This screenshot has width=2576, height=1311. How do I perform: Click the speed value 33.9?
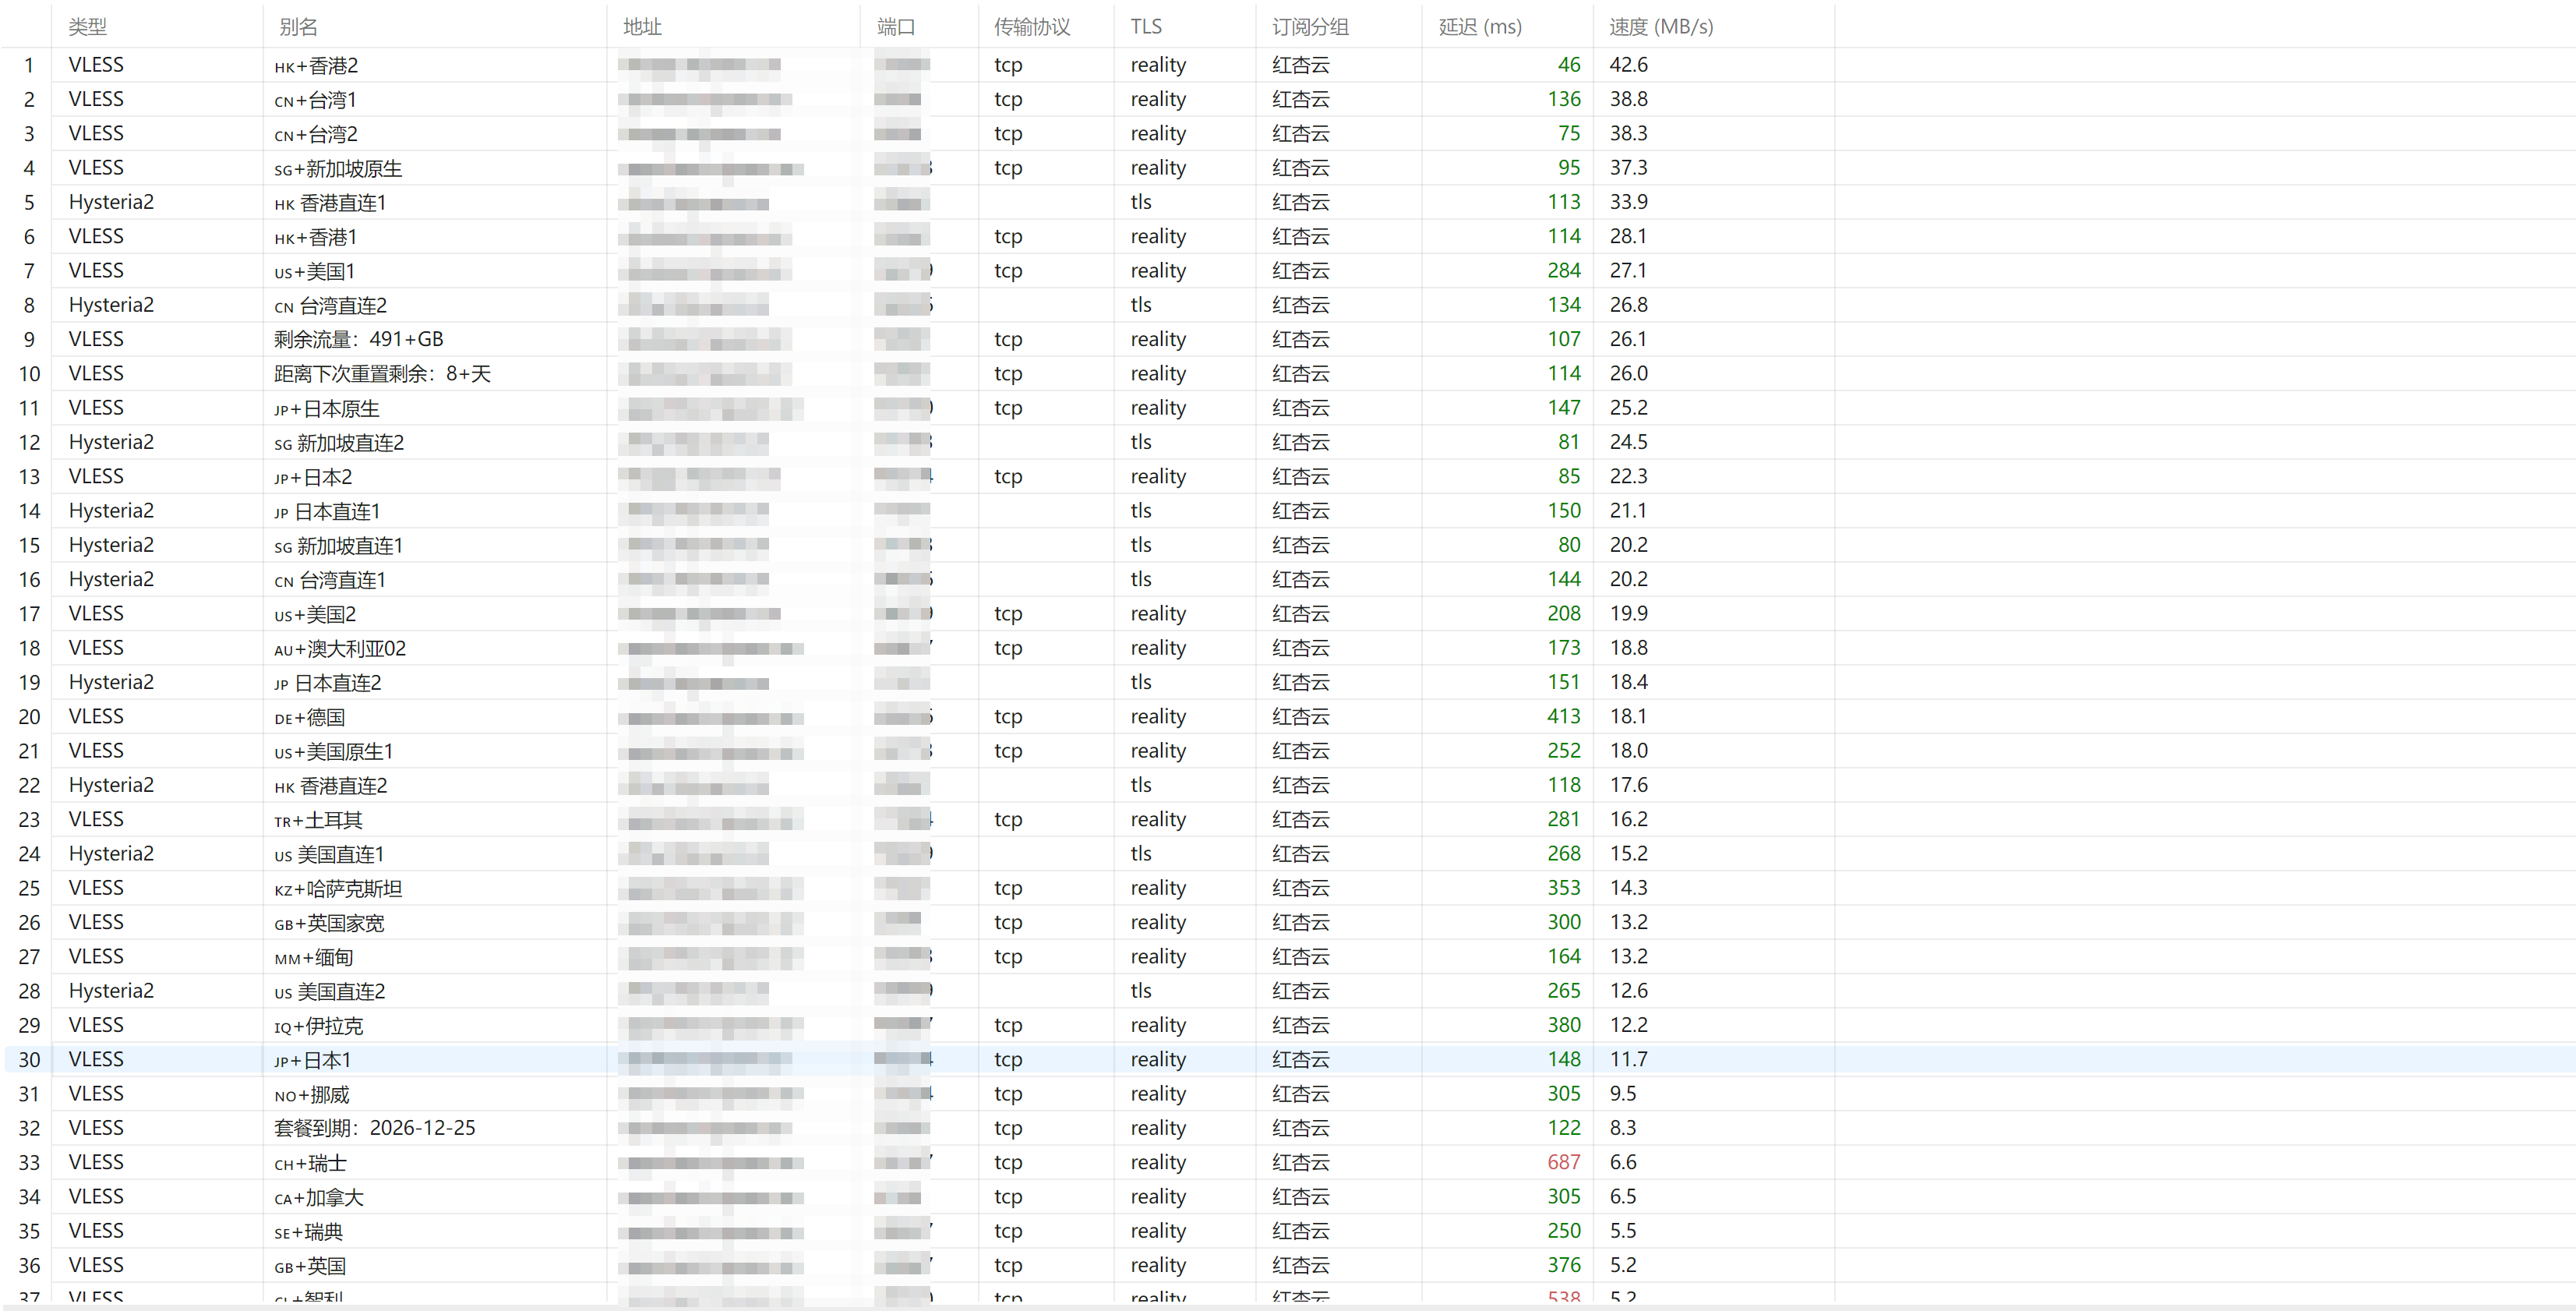[1629, 202]
